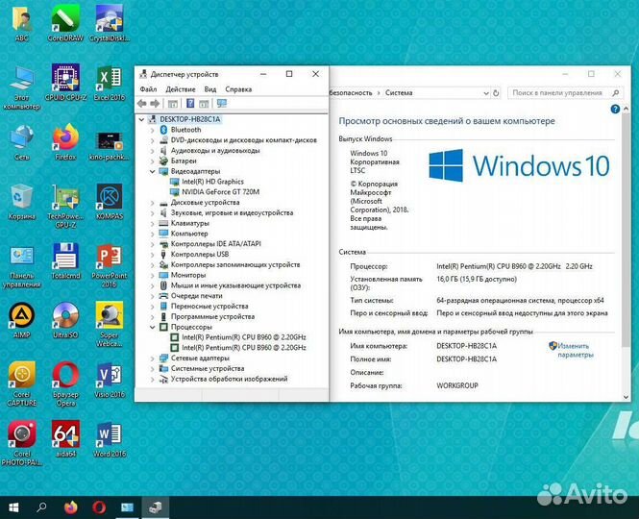Collapse the Процессоры category
The width and height of the screenshot is (639, 519).
(x=152, y=327)
